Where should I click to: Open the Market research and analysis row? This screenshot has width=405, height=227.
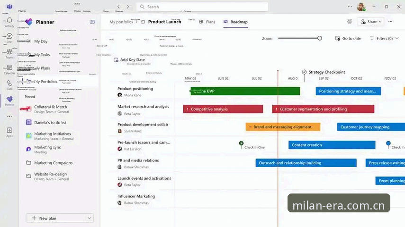(144, 107)
